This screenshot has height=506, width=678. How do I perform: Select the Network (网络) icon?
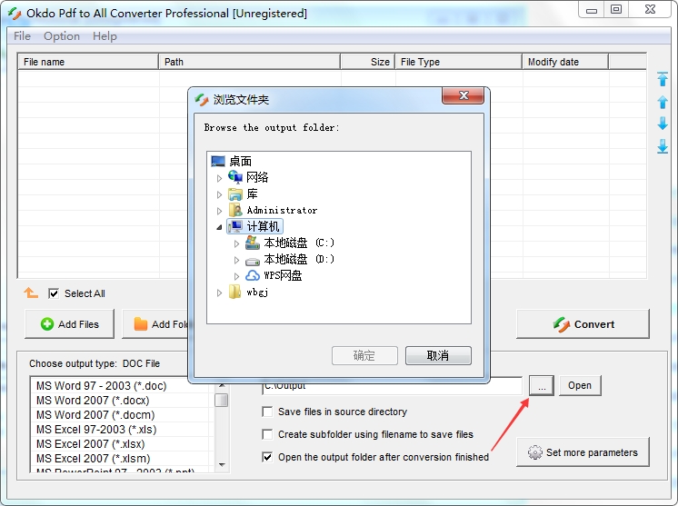coord(235,177)
